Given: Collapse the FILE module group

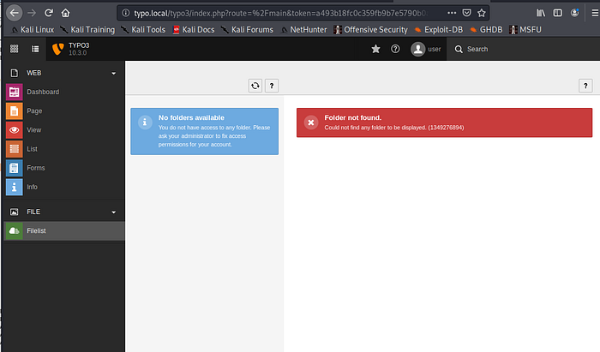Looking at the screenshot, I should click(113, 212).
